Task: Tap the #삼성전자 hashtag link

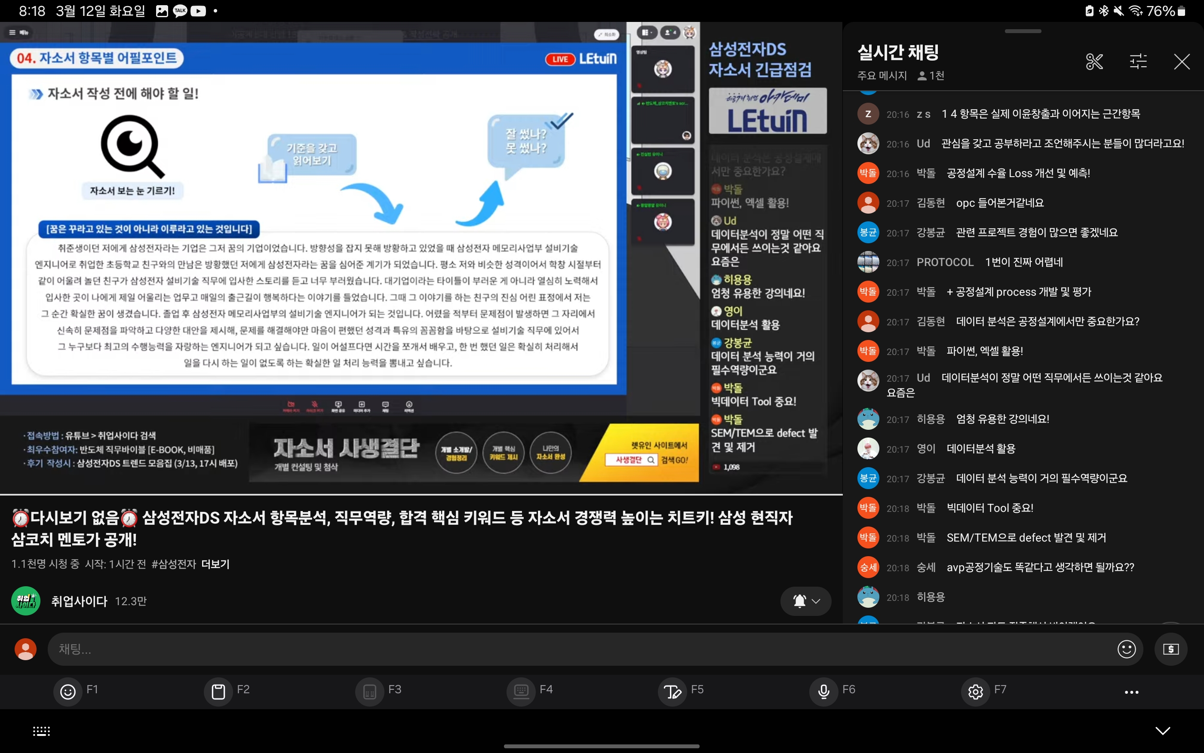Action: [173, 564]
